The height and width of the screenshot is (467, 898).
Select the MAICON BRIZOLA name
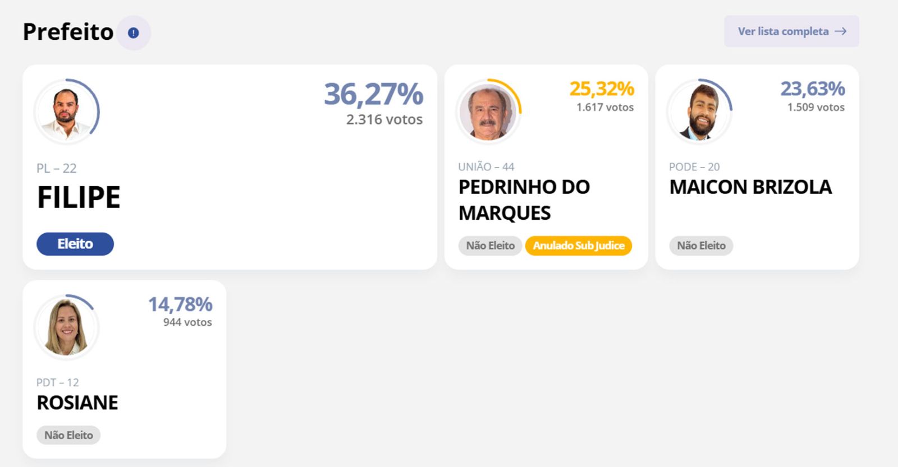pyautogui.click(x=750, y=187)
